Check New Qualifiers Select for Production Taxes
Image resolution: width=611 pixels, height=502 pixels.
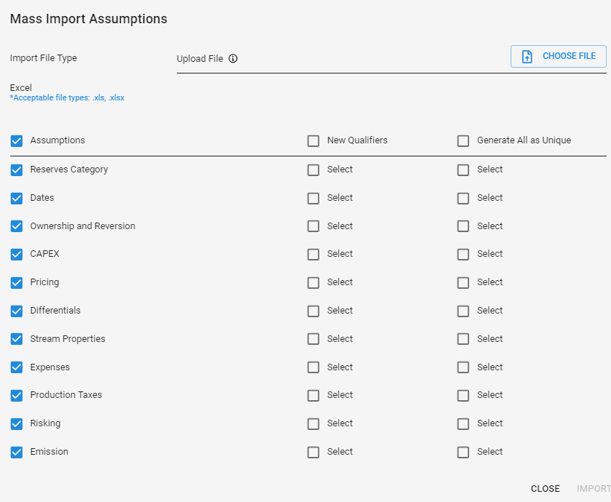pyautogui.click(x=314, y=396)
